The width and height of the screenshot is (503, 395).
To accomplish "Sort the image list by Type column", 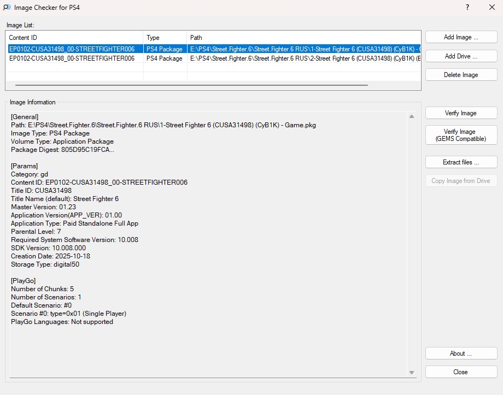I will click(x=165, y=38).
